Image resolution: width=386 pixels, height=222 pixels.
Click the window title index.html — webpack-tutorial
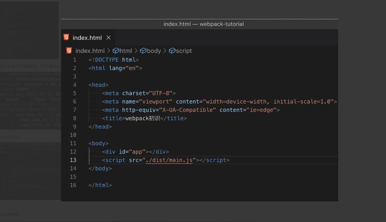click(x=203, y=24)
